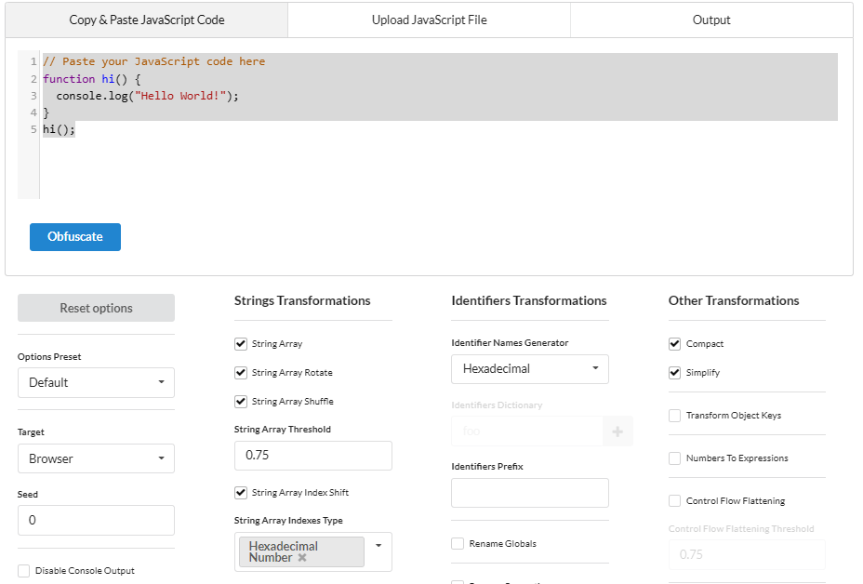Disable String Array Shuffle option
863x584 pixels.
click(241, 402)
